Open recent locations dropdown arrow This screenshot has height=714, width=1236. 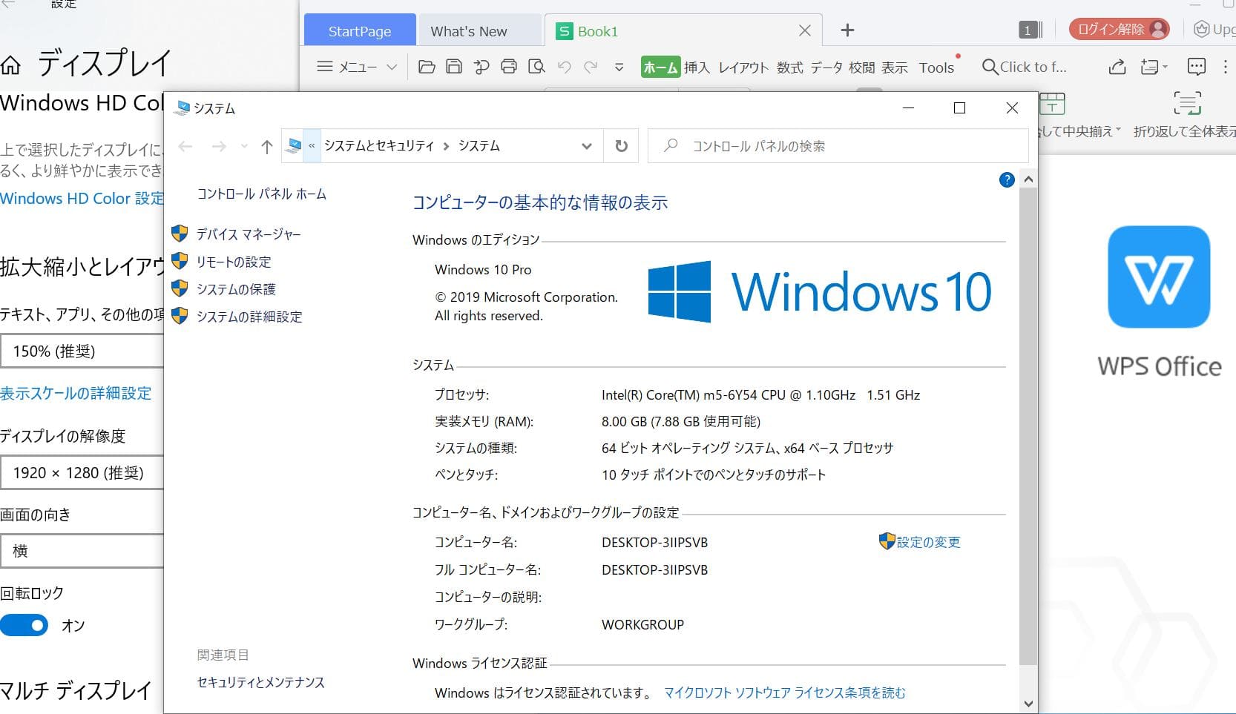244,147
